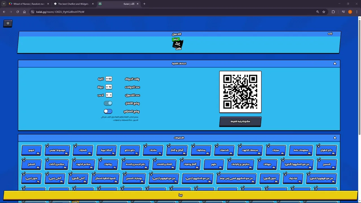Toggle the وضع المنظم switch
361x203 pixels.
tap(108, 111)
